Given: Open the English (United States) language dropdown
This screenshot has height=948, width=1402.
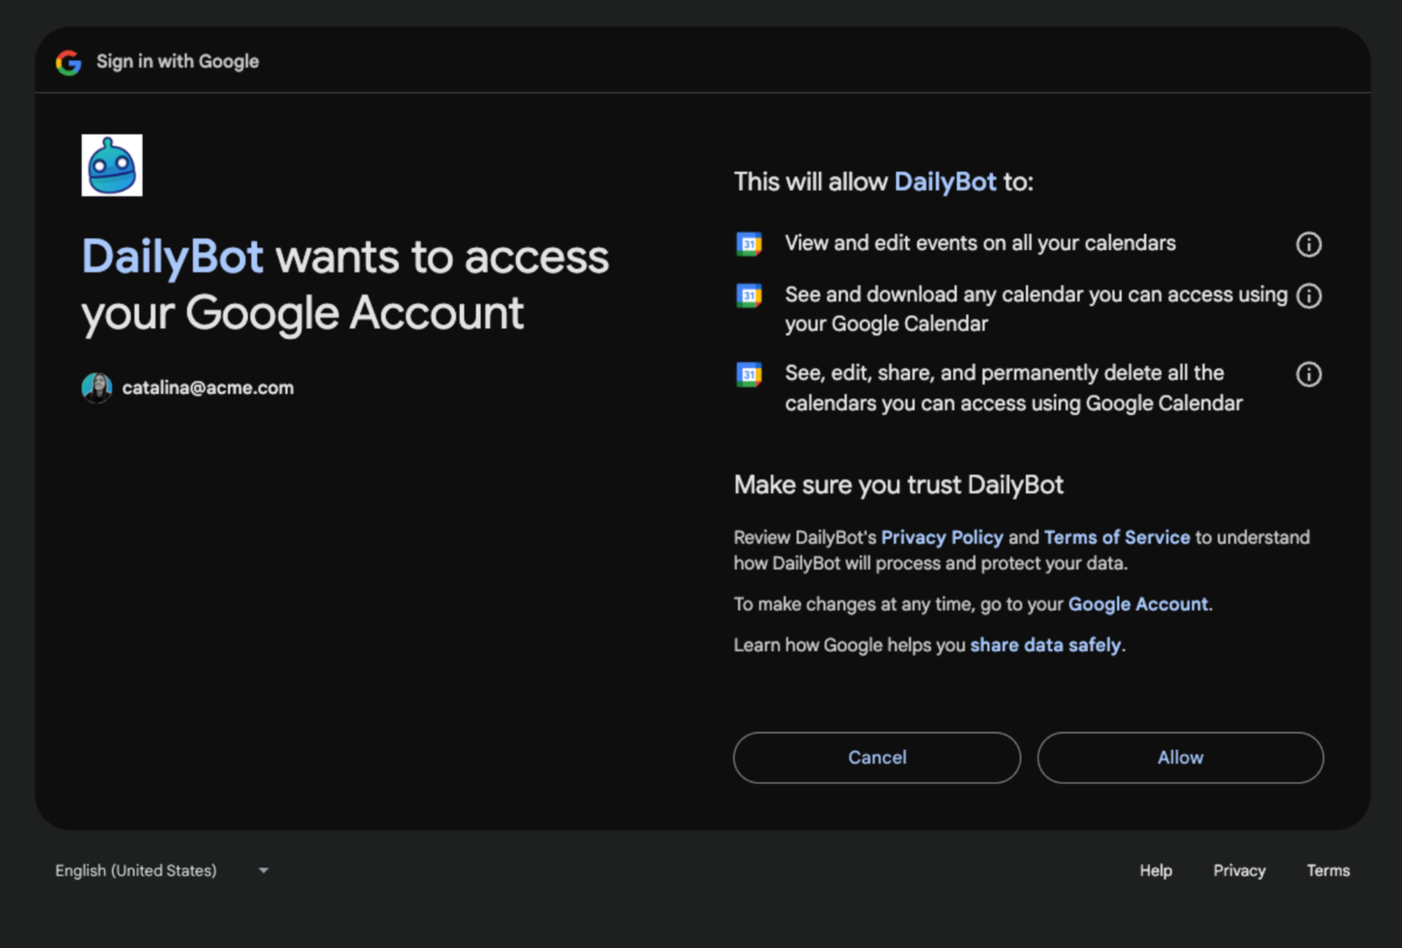Looking at the screenshot, I should [x=136, y=870].
